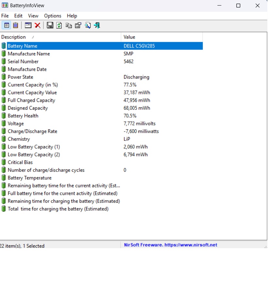Screen dimensions: 269x304
Task: Exit the app using the door icon
Action: 97,25
